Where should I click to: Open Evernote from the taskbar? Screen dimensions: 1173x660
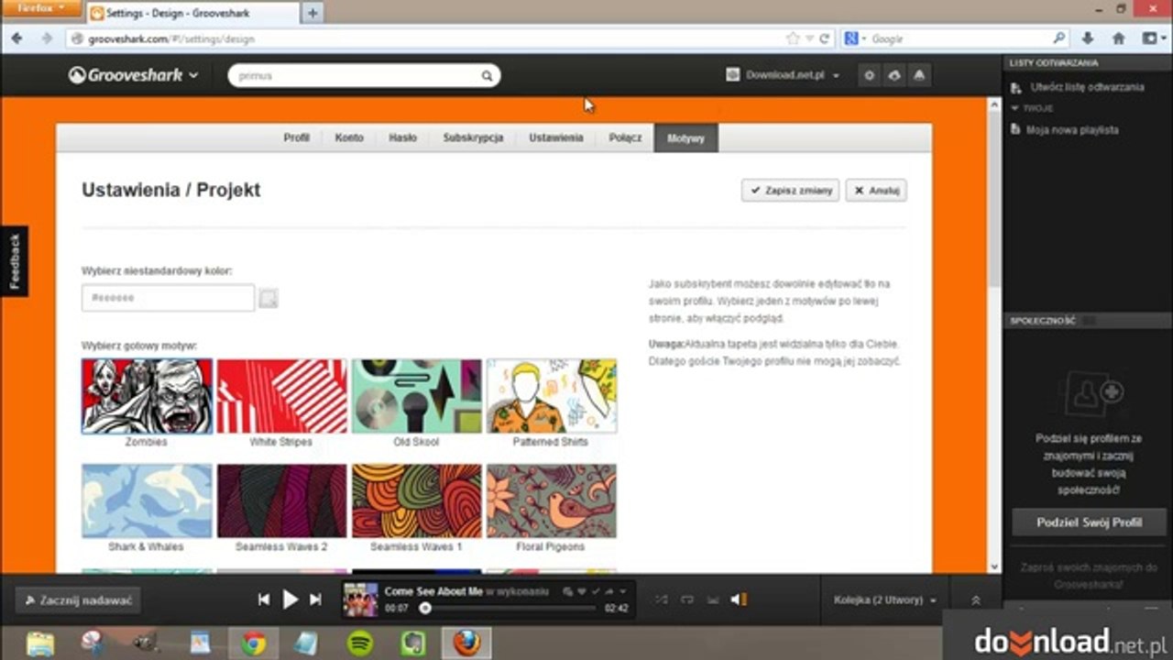coord(413,643)
